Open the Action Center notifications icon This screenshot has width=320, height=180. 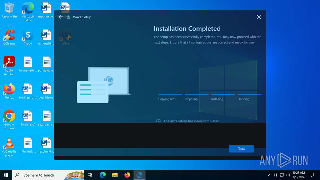[312, 175]
